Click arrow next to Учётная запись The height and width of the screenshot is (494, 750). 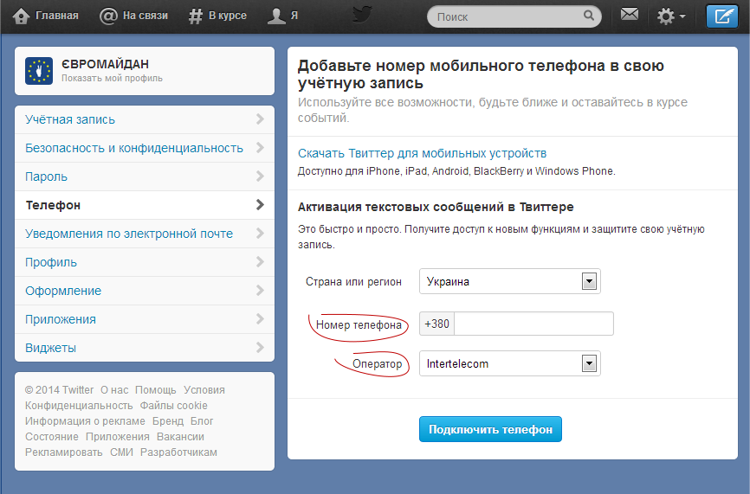click(x=260, y=119)
